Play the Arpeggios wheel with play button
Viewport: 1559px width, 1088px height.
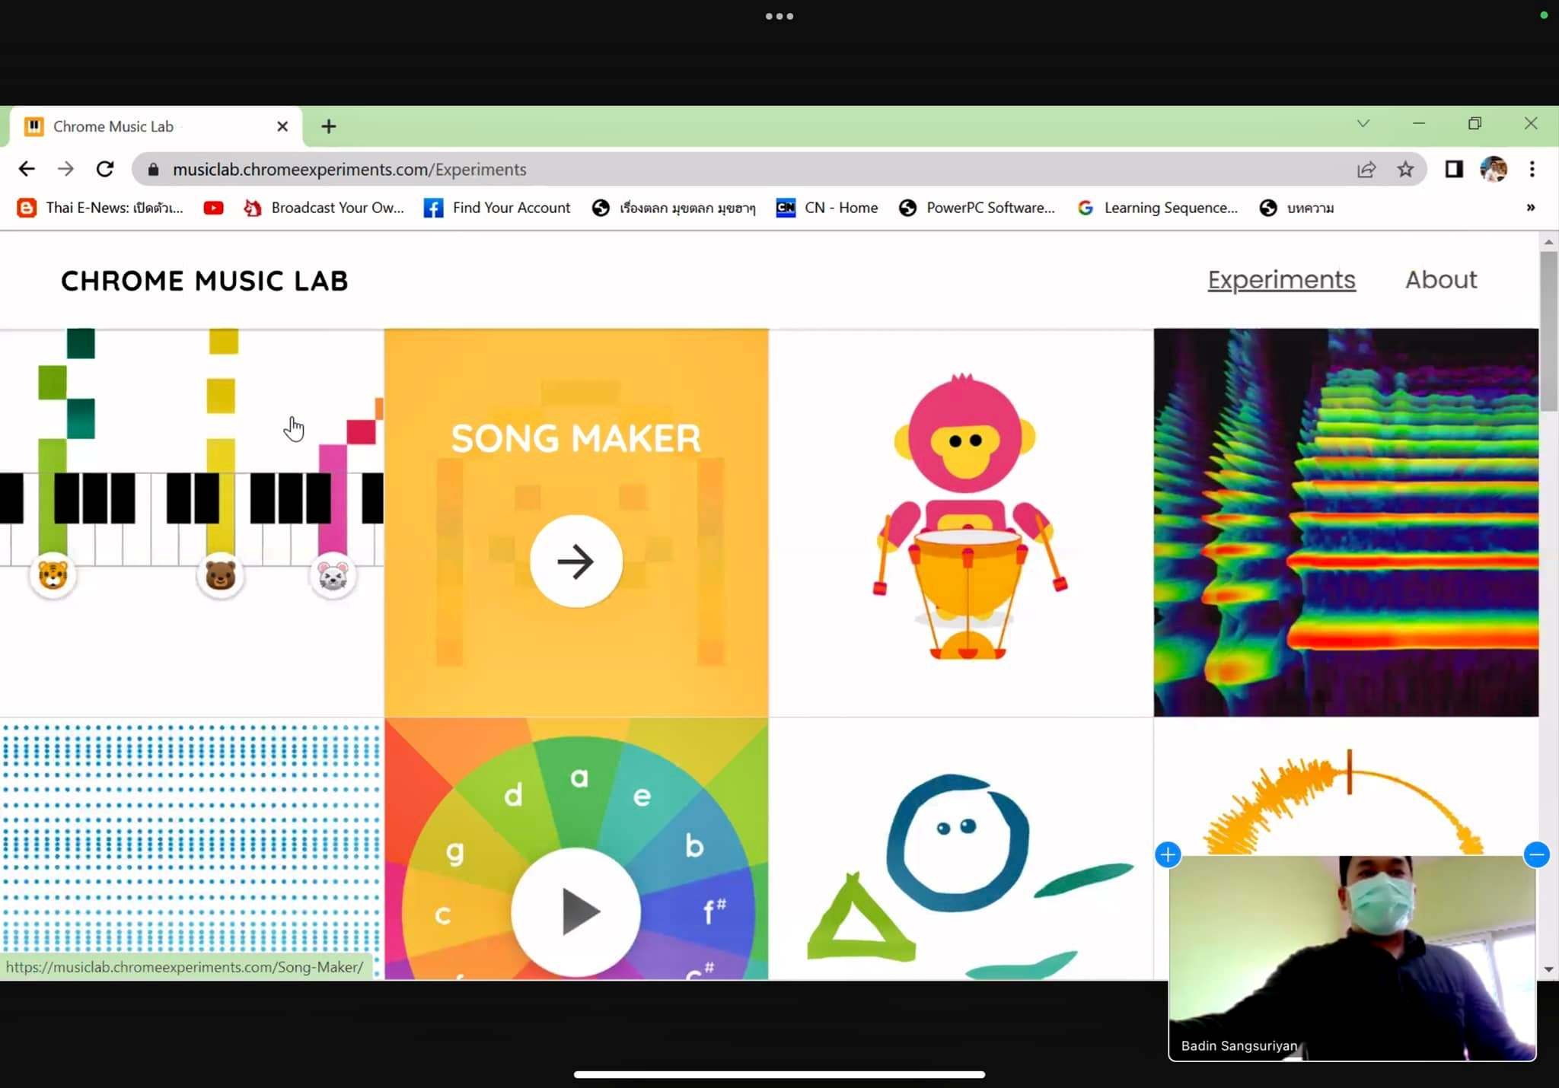[x=576, y=911]
